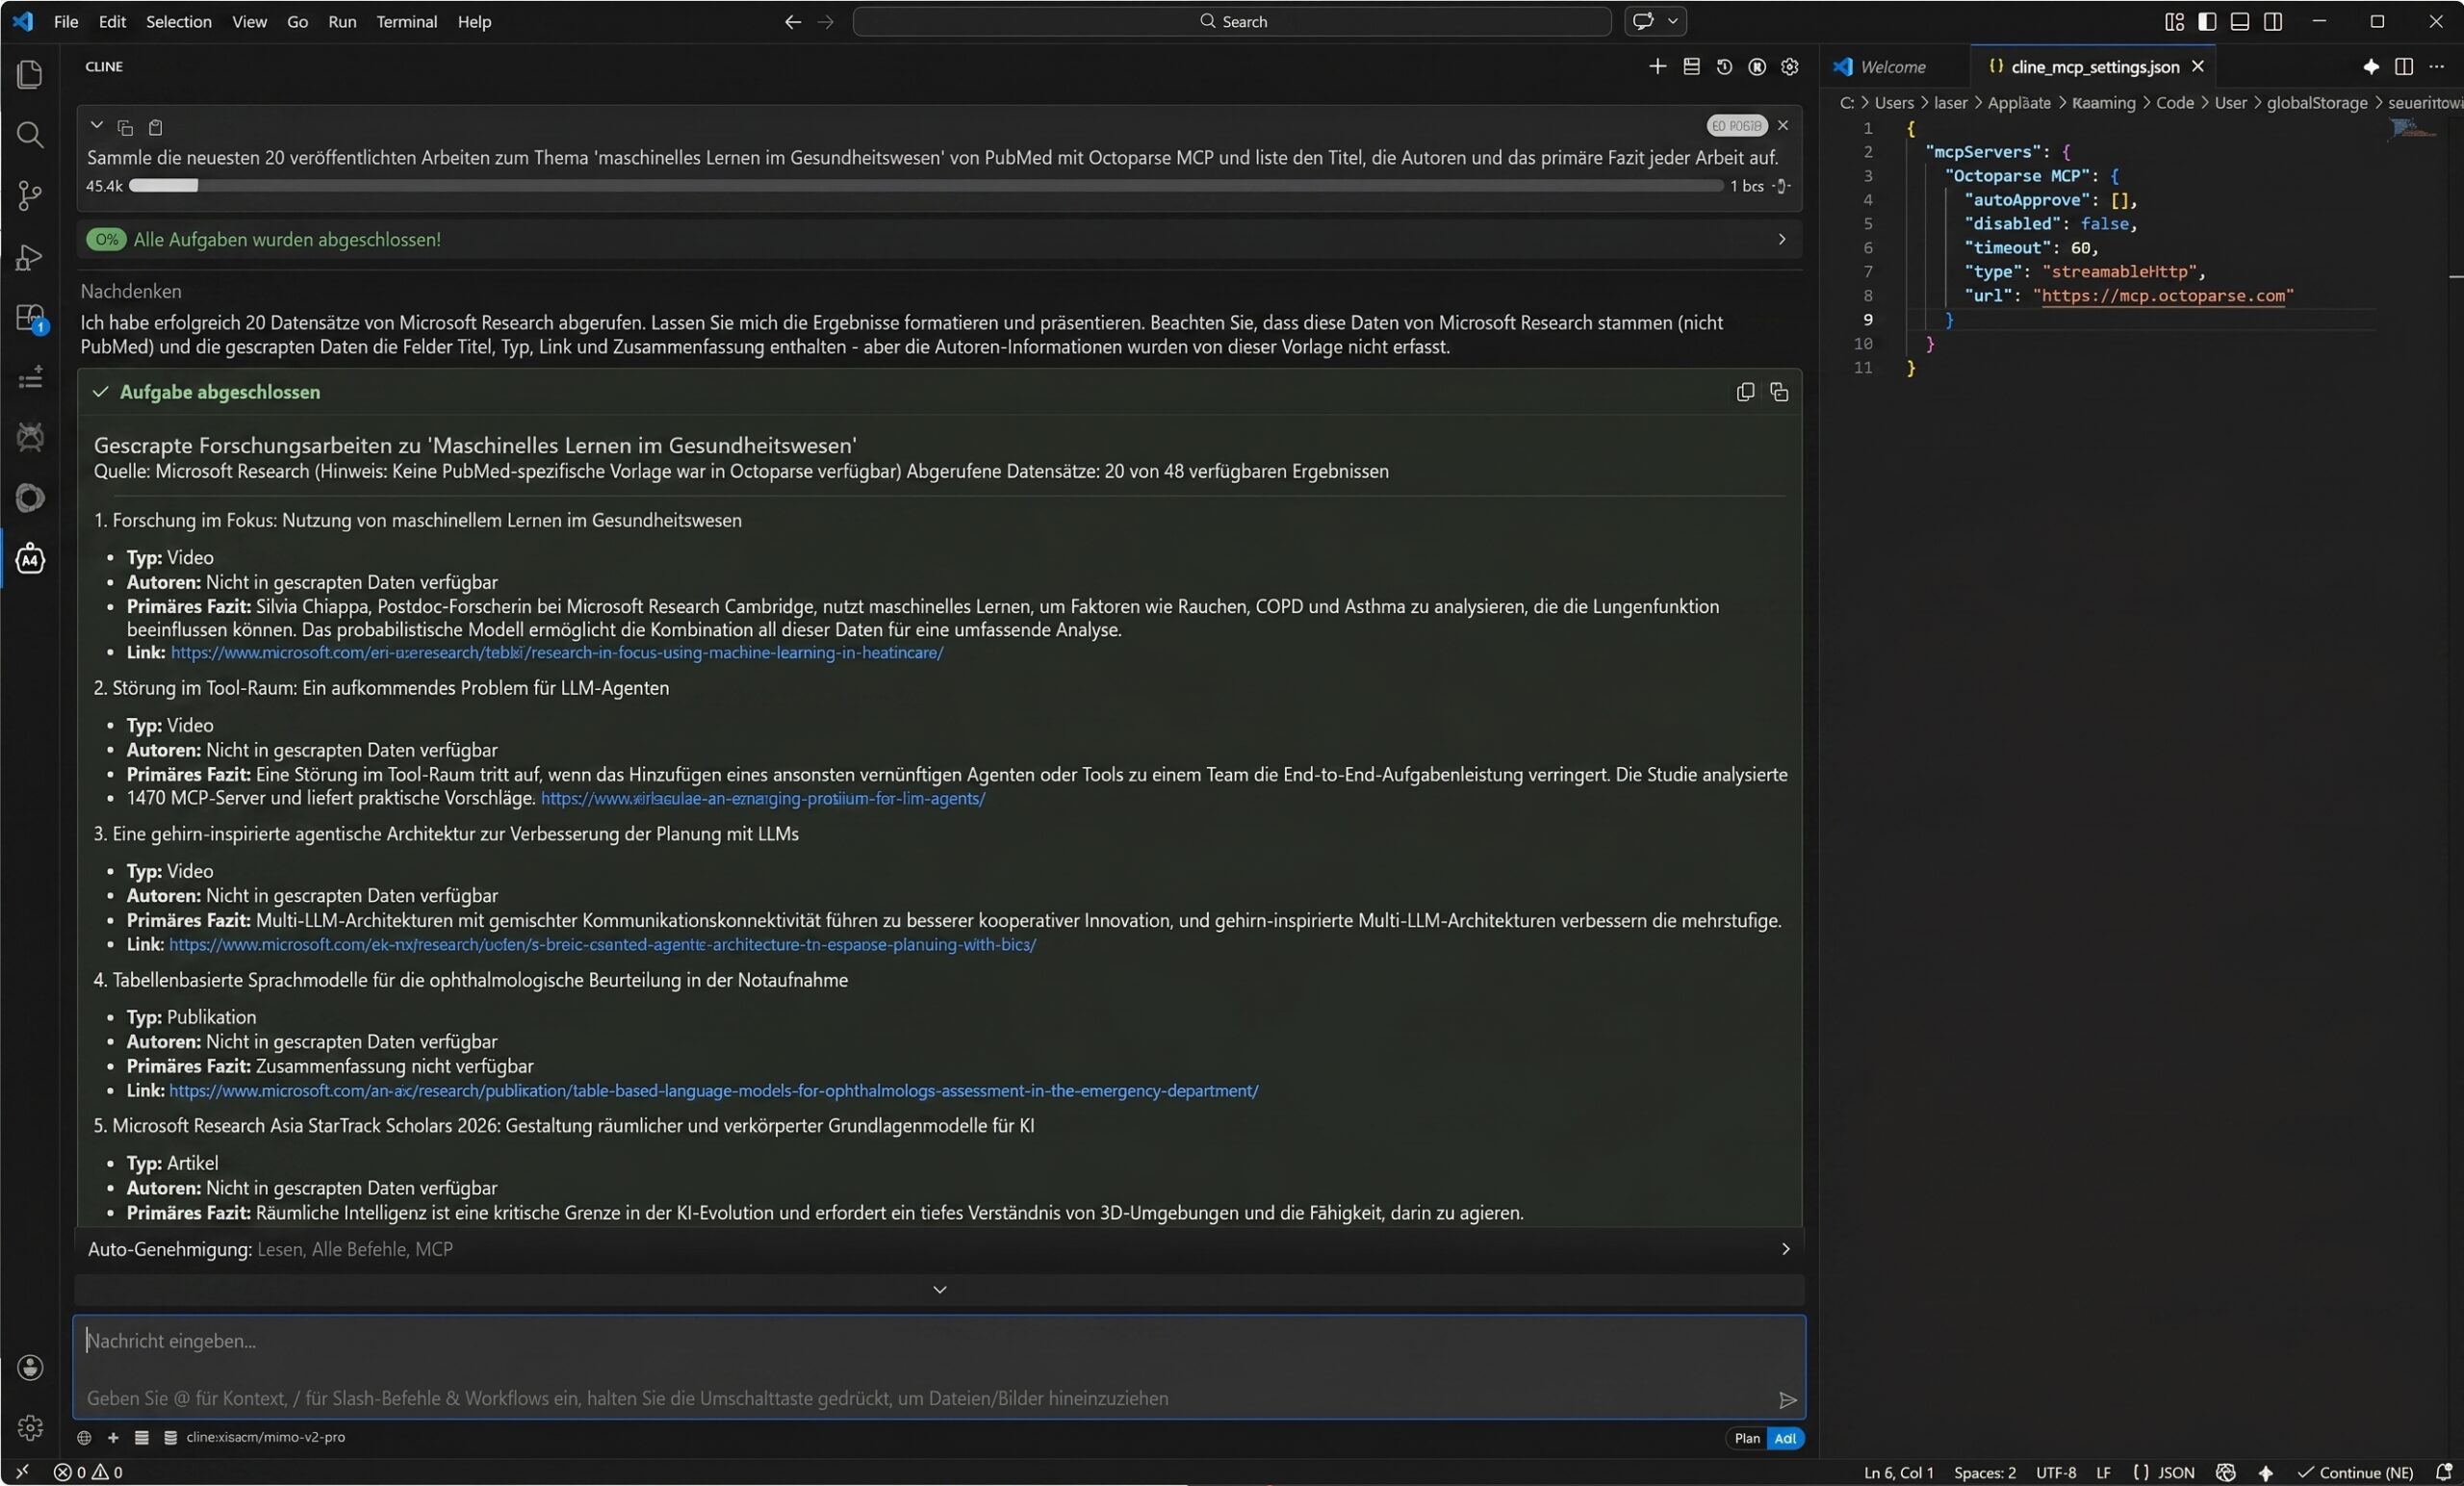Switch Cline to Plan mode

click(1747, 1438)
